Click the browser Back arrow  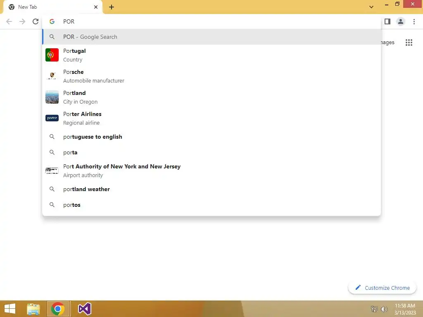coord(9,21)
